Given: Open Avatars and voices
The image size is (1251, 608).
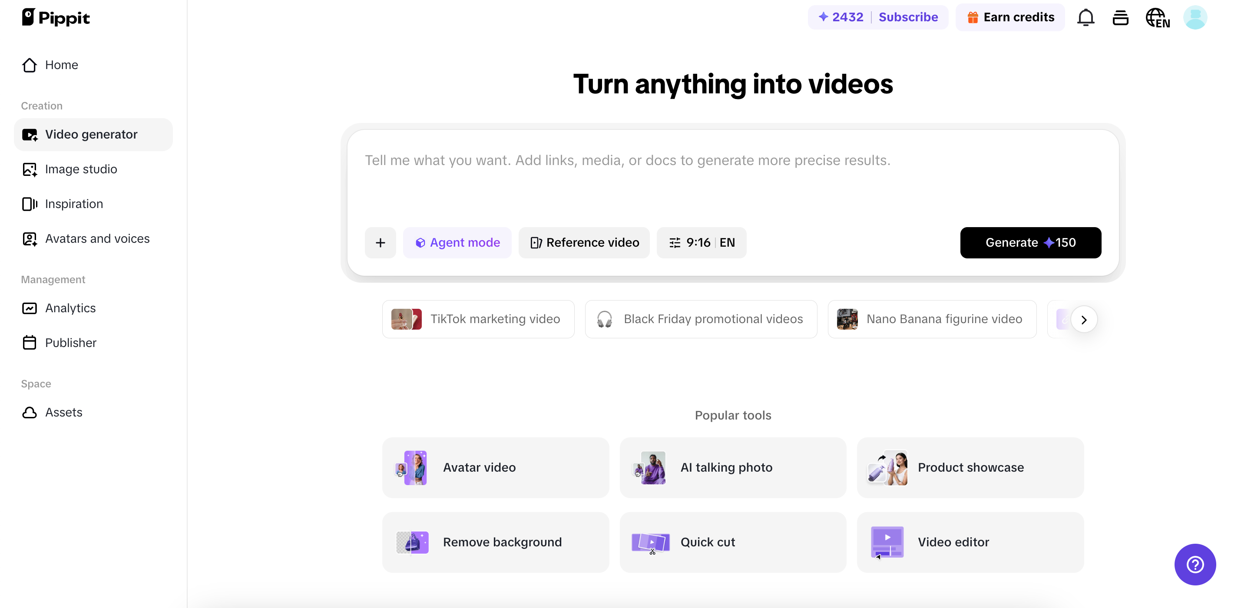Looking at the screenshot, I should pyautogui.click(x=97, y=238).
